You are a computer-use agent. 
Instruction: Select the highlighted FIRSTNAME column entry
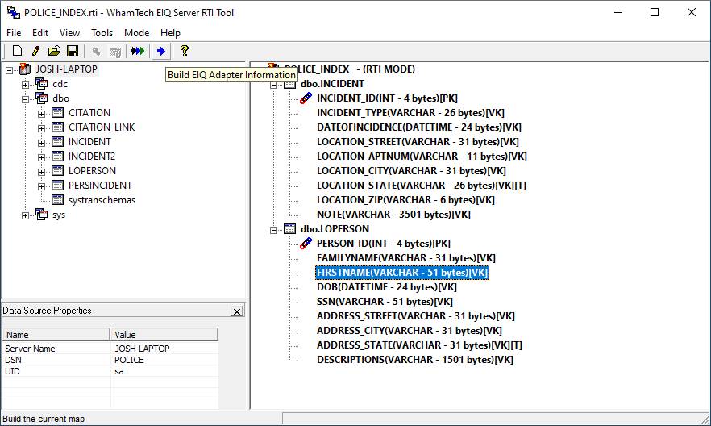coord(402,272)
